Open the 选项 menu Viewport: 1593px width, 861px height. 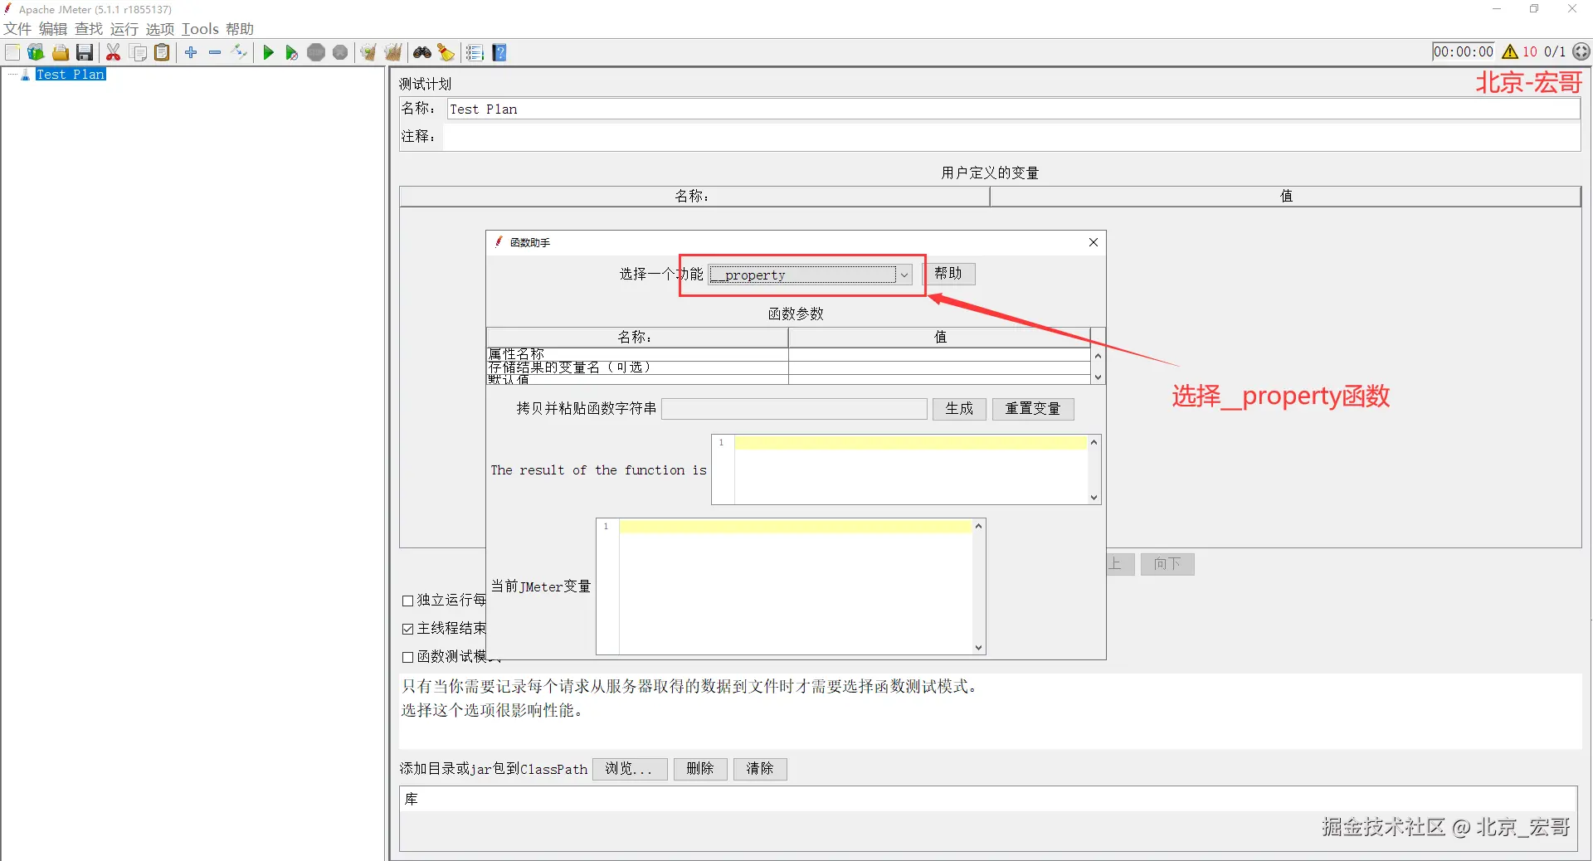[x=160, y=29]
